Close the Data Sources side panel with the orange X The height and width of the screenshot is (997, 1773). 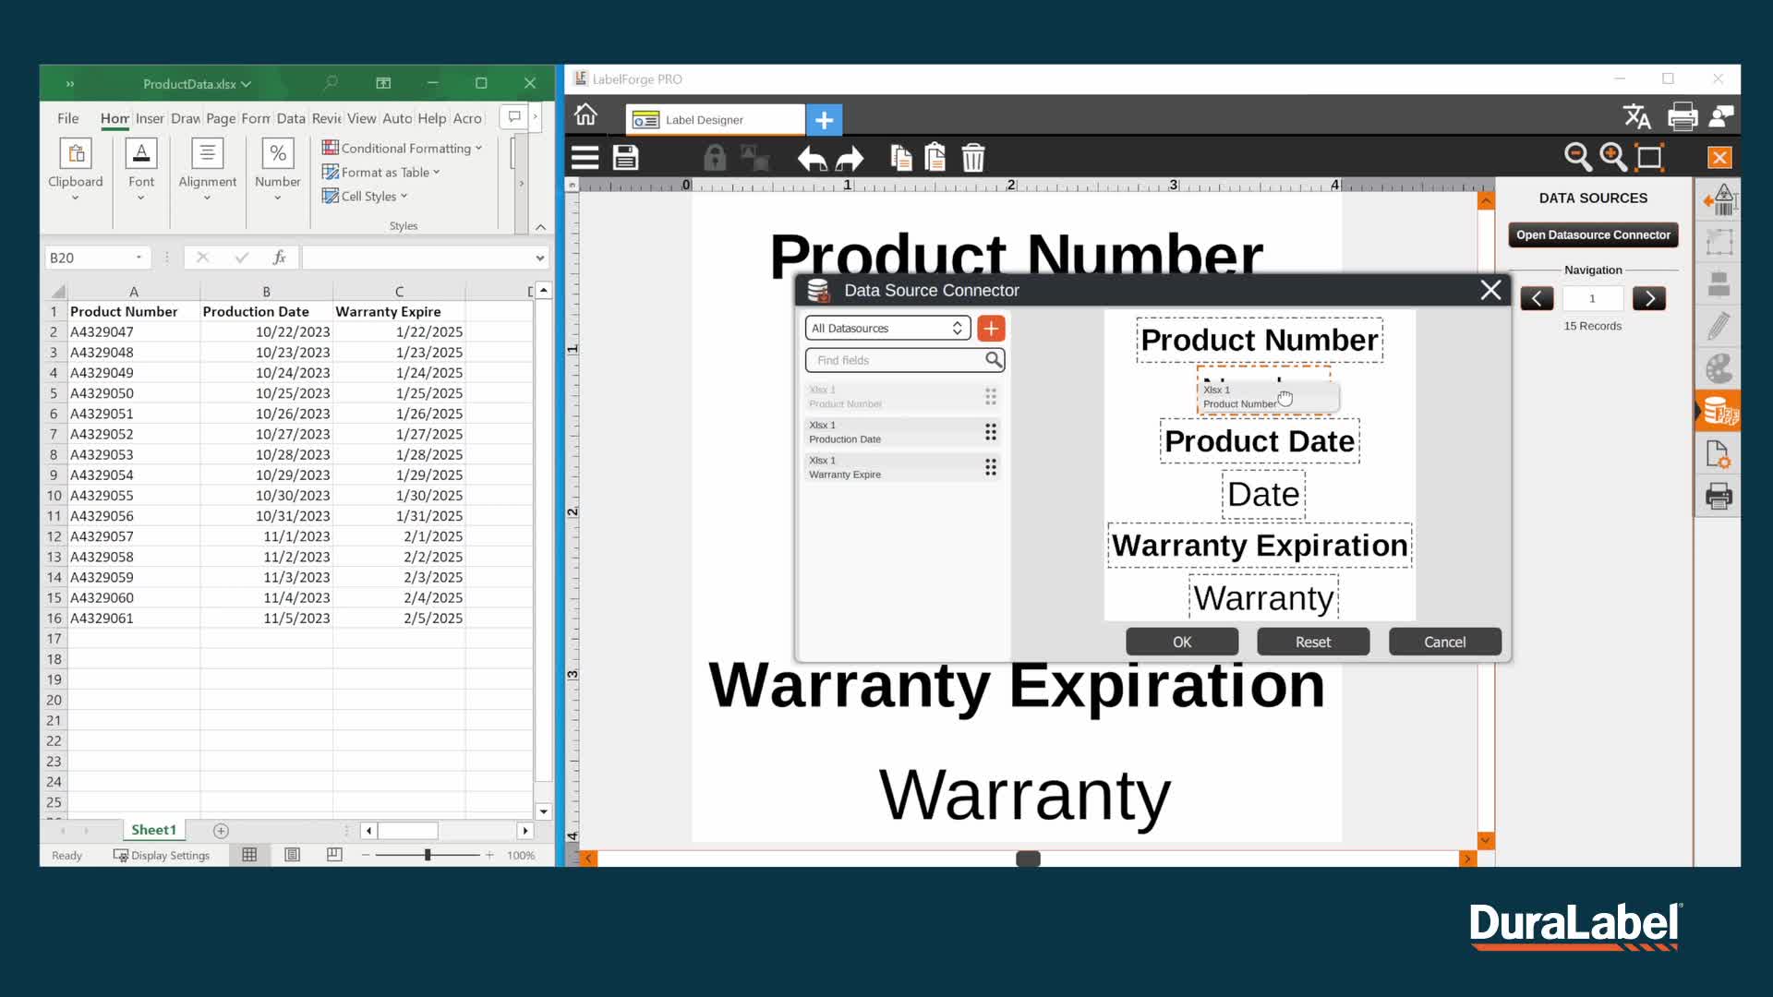point(1719,158)
